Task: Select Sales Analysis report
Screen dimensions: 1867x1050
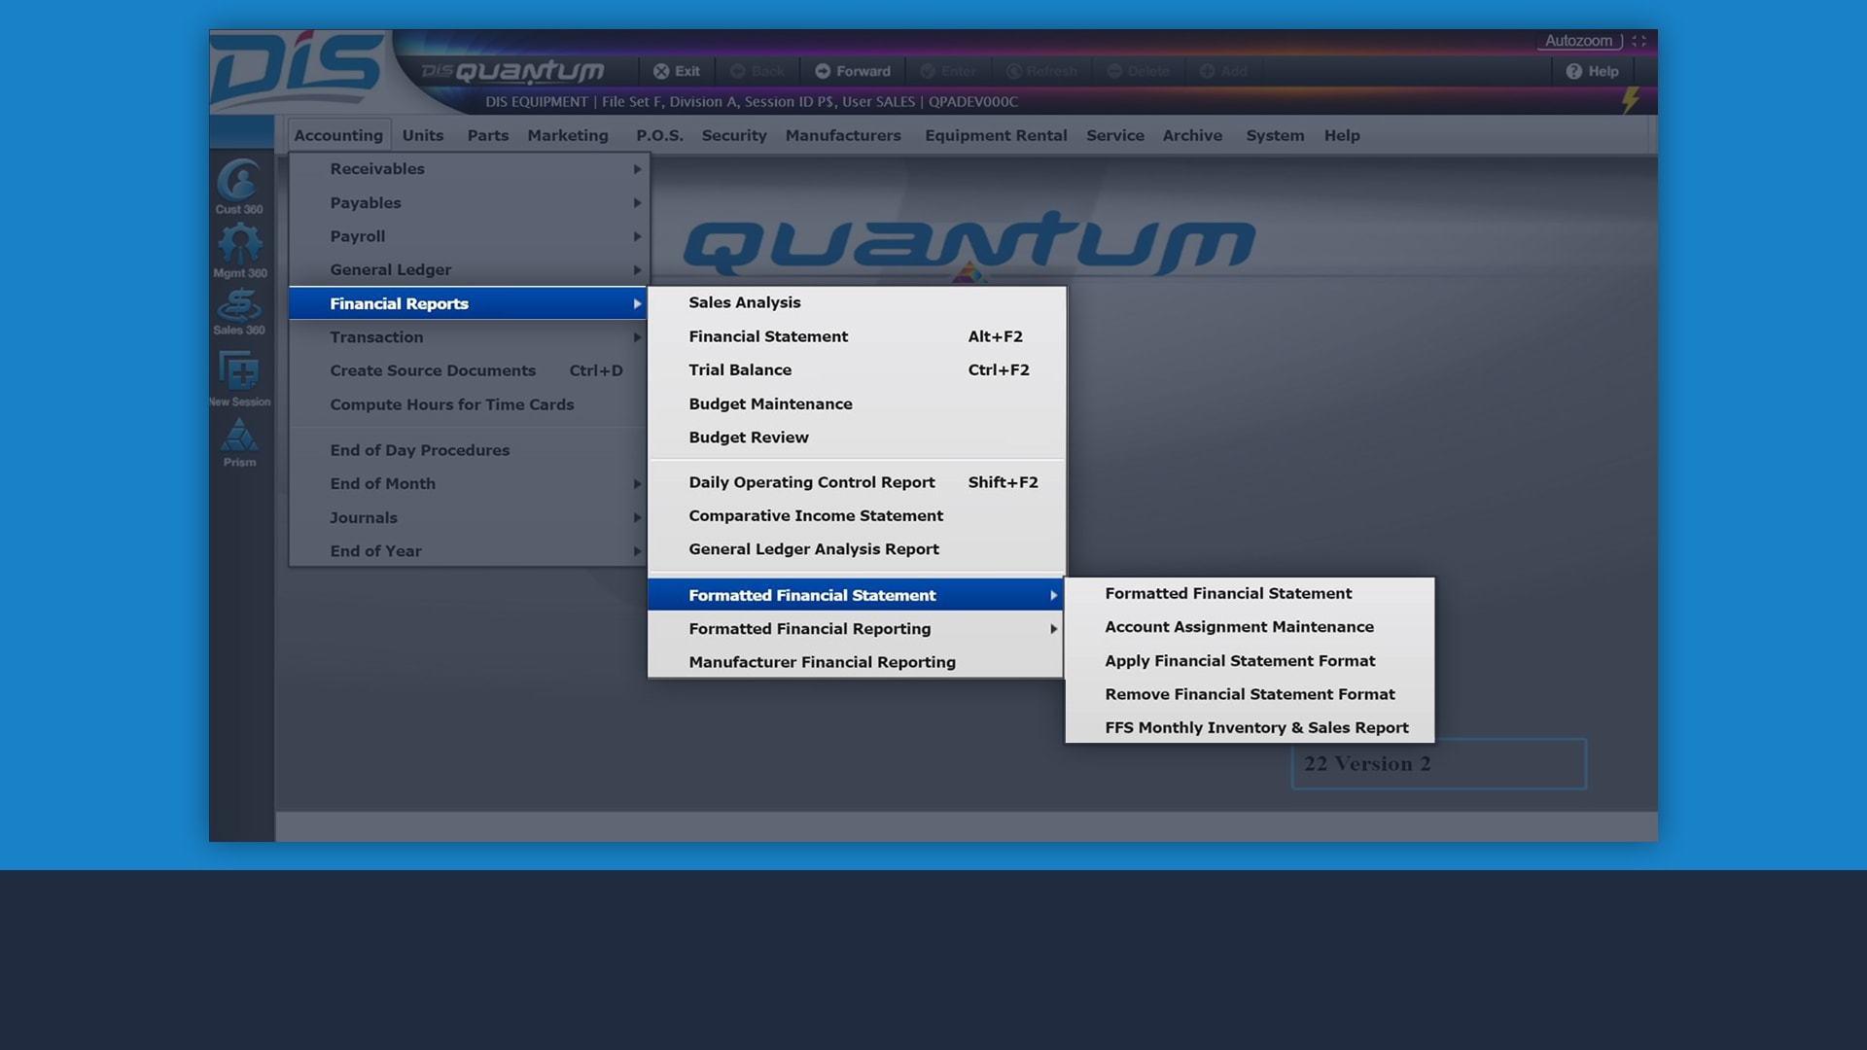Action: coord(857,302)
